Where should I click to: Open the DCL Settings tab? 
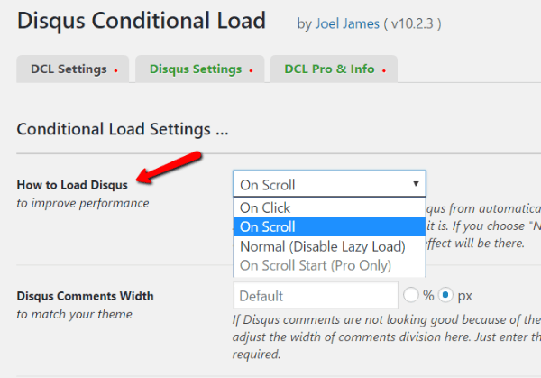(x=72, y=69)
